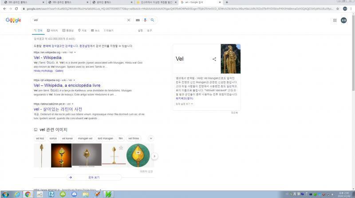Bookmark this page with star icon
The width and height of the screenshot is (355, 198).
338,8
